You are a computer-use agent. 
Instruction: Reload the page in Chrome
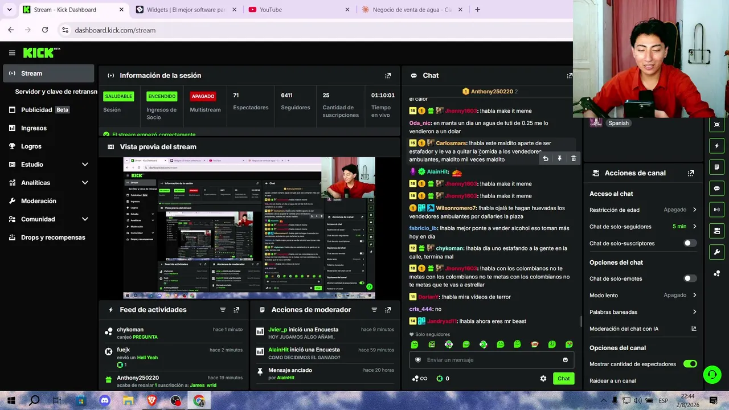pos(45,30)
